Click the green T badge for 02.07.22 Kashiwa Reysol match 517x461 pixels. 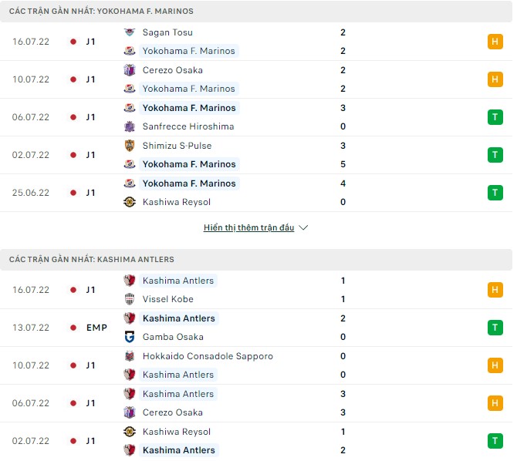(495, 441)
